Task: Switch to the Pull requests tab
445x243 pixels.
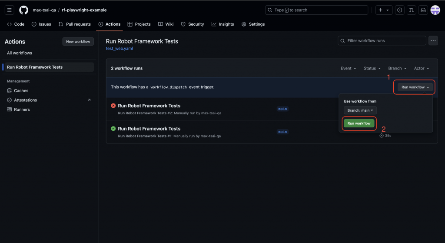Action: (75, 24)
